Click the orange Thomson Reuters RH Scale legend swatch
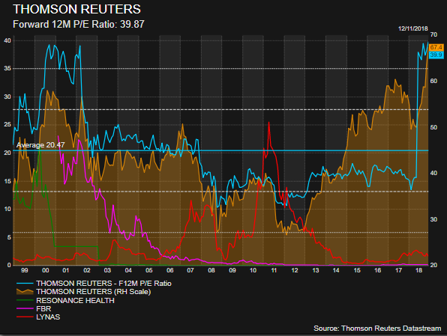Viewport: 447px width, 336px height. click(25, 292)
